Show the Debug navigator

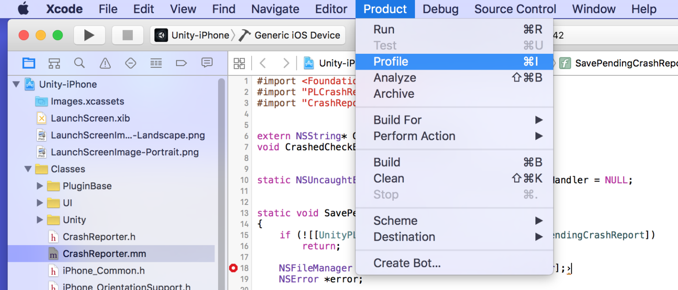click(x=156, y=63)
